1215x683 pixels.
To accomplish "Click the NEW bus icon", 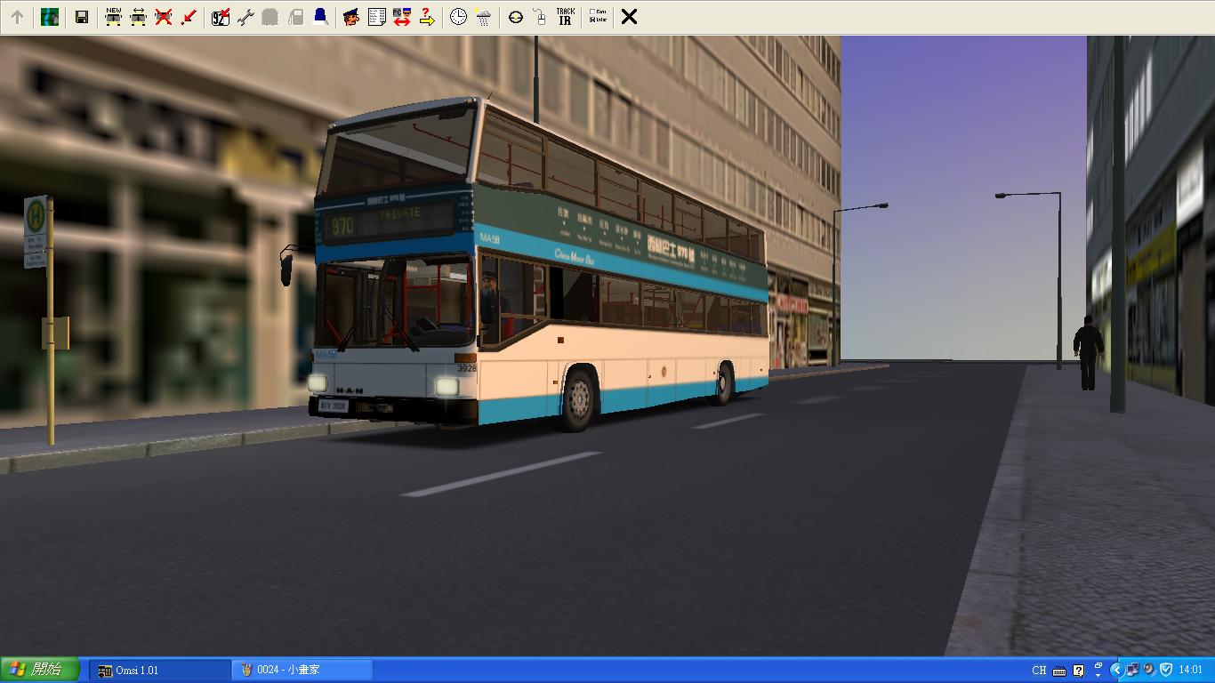I will [113, 17].
